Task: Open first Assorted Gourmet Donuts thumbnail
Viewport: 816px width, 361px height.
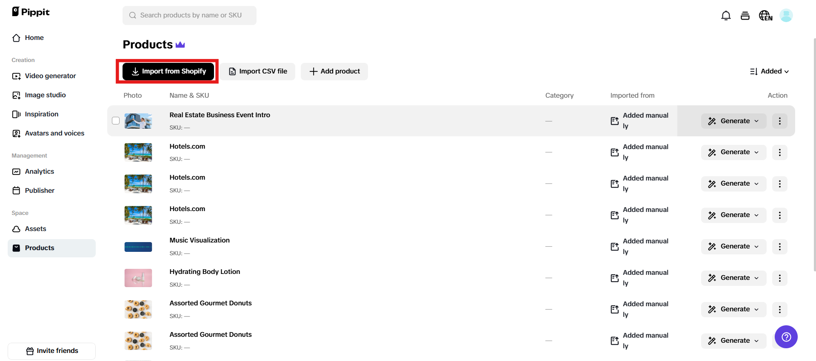Action: [x=138, y=310]
